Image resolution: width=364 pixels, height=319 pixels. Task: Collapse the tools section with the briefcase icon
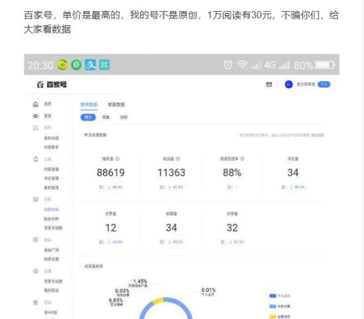click(36, 159)
